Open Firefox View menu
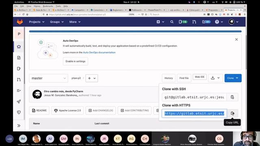Image resolution: width=260 pixels, height=146 pixels. pyautogui.click(x=29, y=6)
